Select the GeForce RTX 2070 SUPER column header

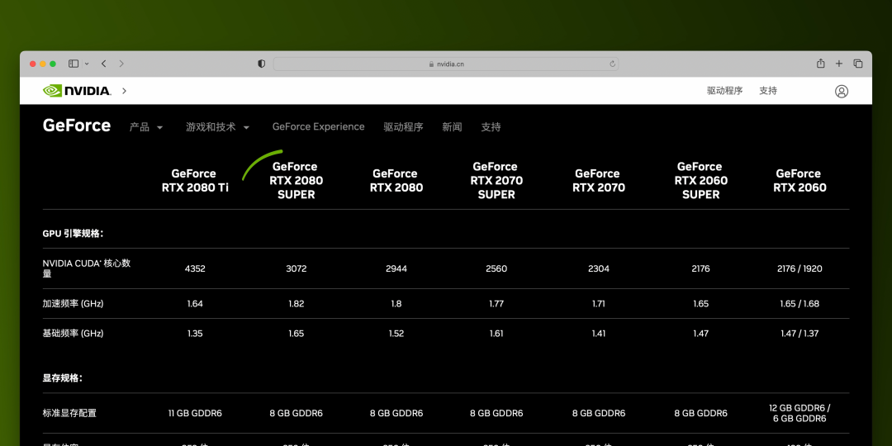pos(496,180)
